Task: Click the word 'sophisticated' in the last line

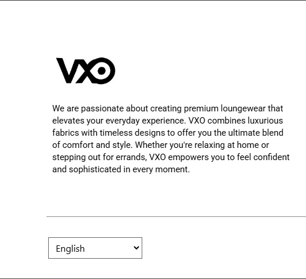Action: 95,169
